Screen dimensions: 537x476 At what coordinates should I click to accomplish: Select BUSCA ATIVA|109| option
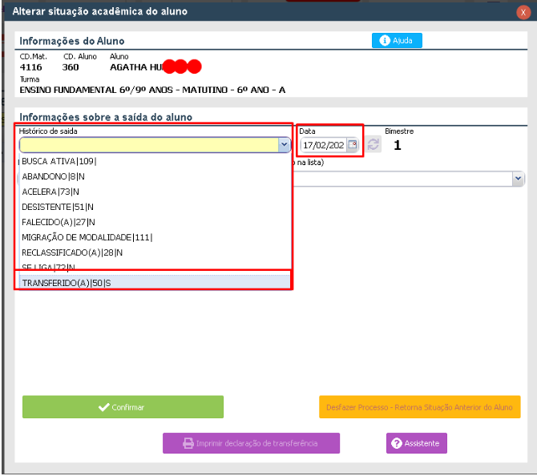pyautogui.click(x=58, y=161)
